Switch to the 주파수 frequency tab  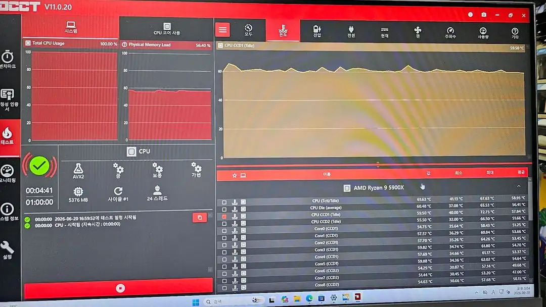(450, 32)
